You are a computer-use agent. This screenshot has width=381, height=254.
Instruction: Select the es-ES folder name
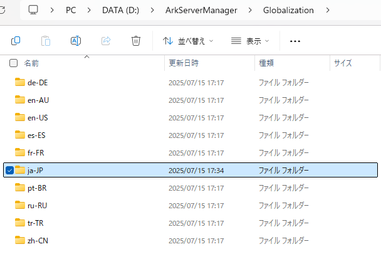pyautogui.click(x=36, y=135)
